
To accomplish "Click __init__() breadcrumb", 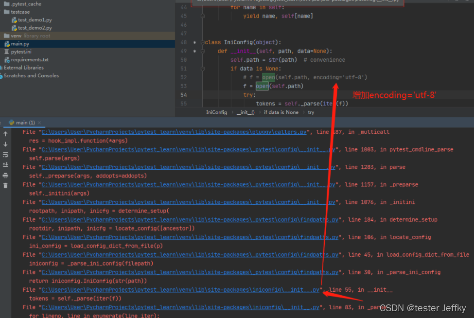I will (246, 112).
